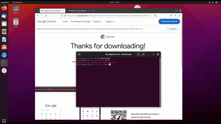Open the Firefox Pocket save icon
Screen dimensions: 221x124
[171, 15]
